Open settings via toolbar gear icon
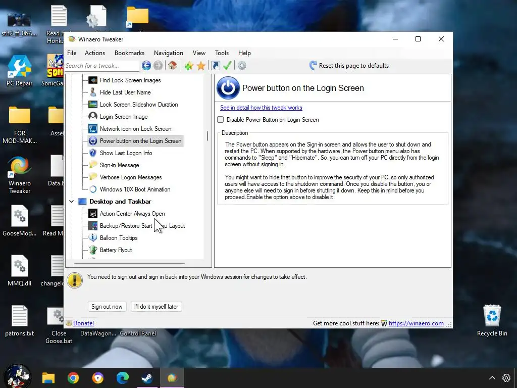Screen dimensions: 517x388 (242, 66)
